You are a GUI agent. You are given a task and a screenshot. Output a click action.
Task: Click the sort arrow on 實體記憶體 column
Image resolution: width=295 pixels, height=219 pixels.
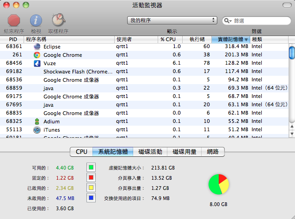click(x=246, y=39)
